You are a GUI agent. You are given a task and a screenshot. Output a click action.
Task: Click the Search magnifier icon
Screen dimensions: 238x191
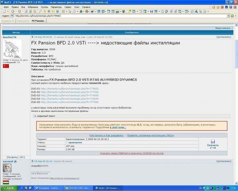click(40, 11)
